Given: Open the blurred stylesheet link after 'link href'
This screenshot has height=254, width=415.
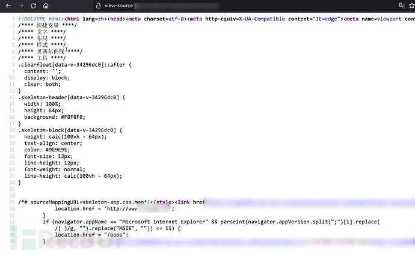Looking at the screenshot, I should click(310, 202).
